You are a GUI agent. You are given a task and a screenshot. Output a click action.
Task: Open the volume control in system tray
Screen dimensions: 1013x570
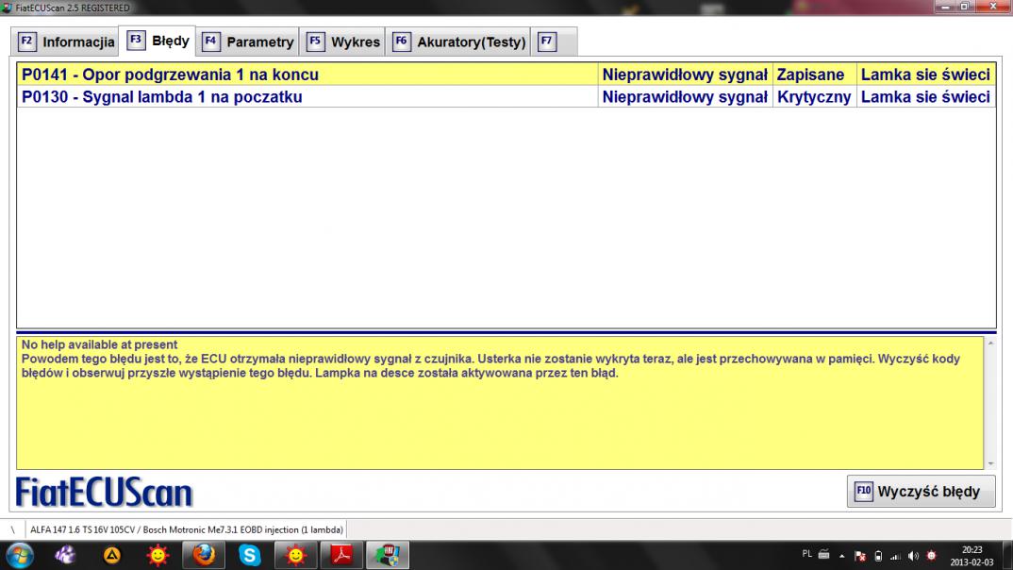tap(913, 556)
